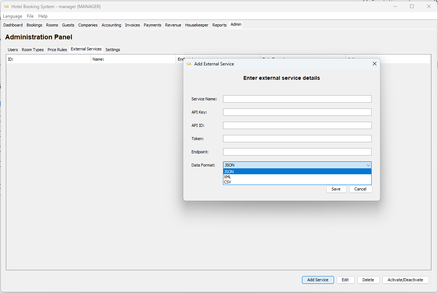This screenshot has height=293, width=438.
Task: Open the Settings admin sub-tab
Action: [x=113, y=49]
